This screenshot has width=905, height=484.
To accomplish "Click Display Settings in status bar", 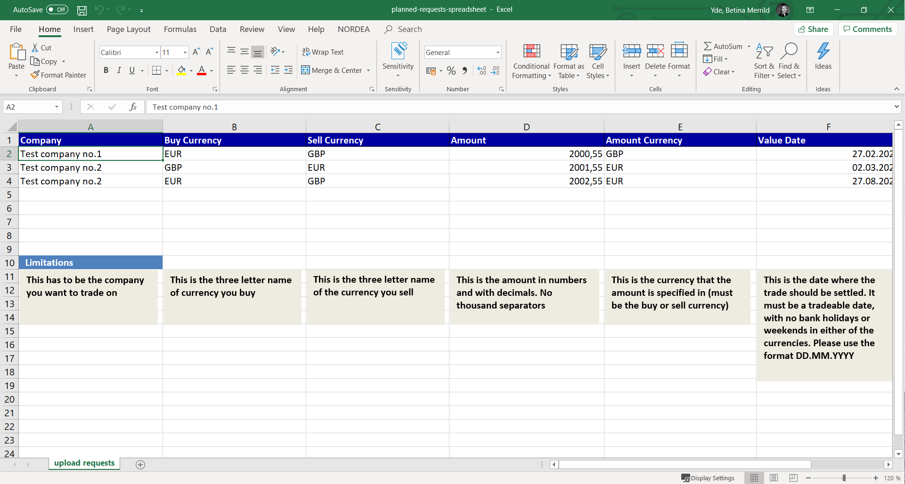I will click(x=708, y=478).
